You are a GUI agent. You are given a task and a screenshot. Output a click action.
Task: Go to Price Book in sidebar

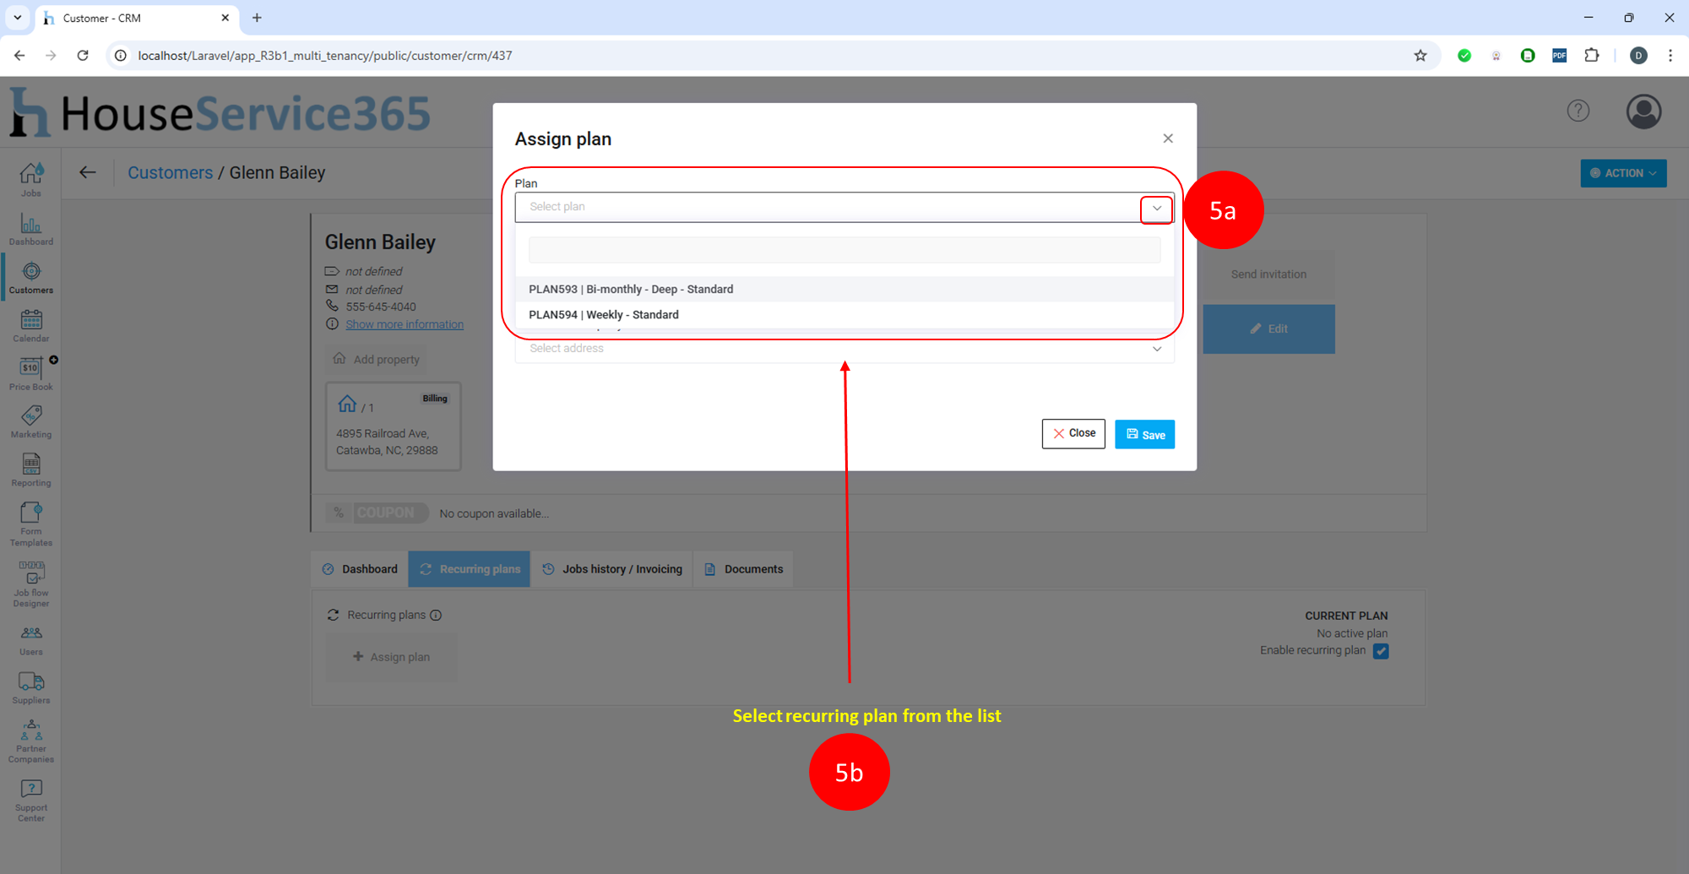click(x=31, y=373)
